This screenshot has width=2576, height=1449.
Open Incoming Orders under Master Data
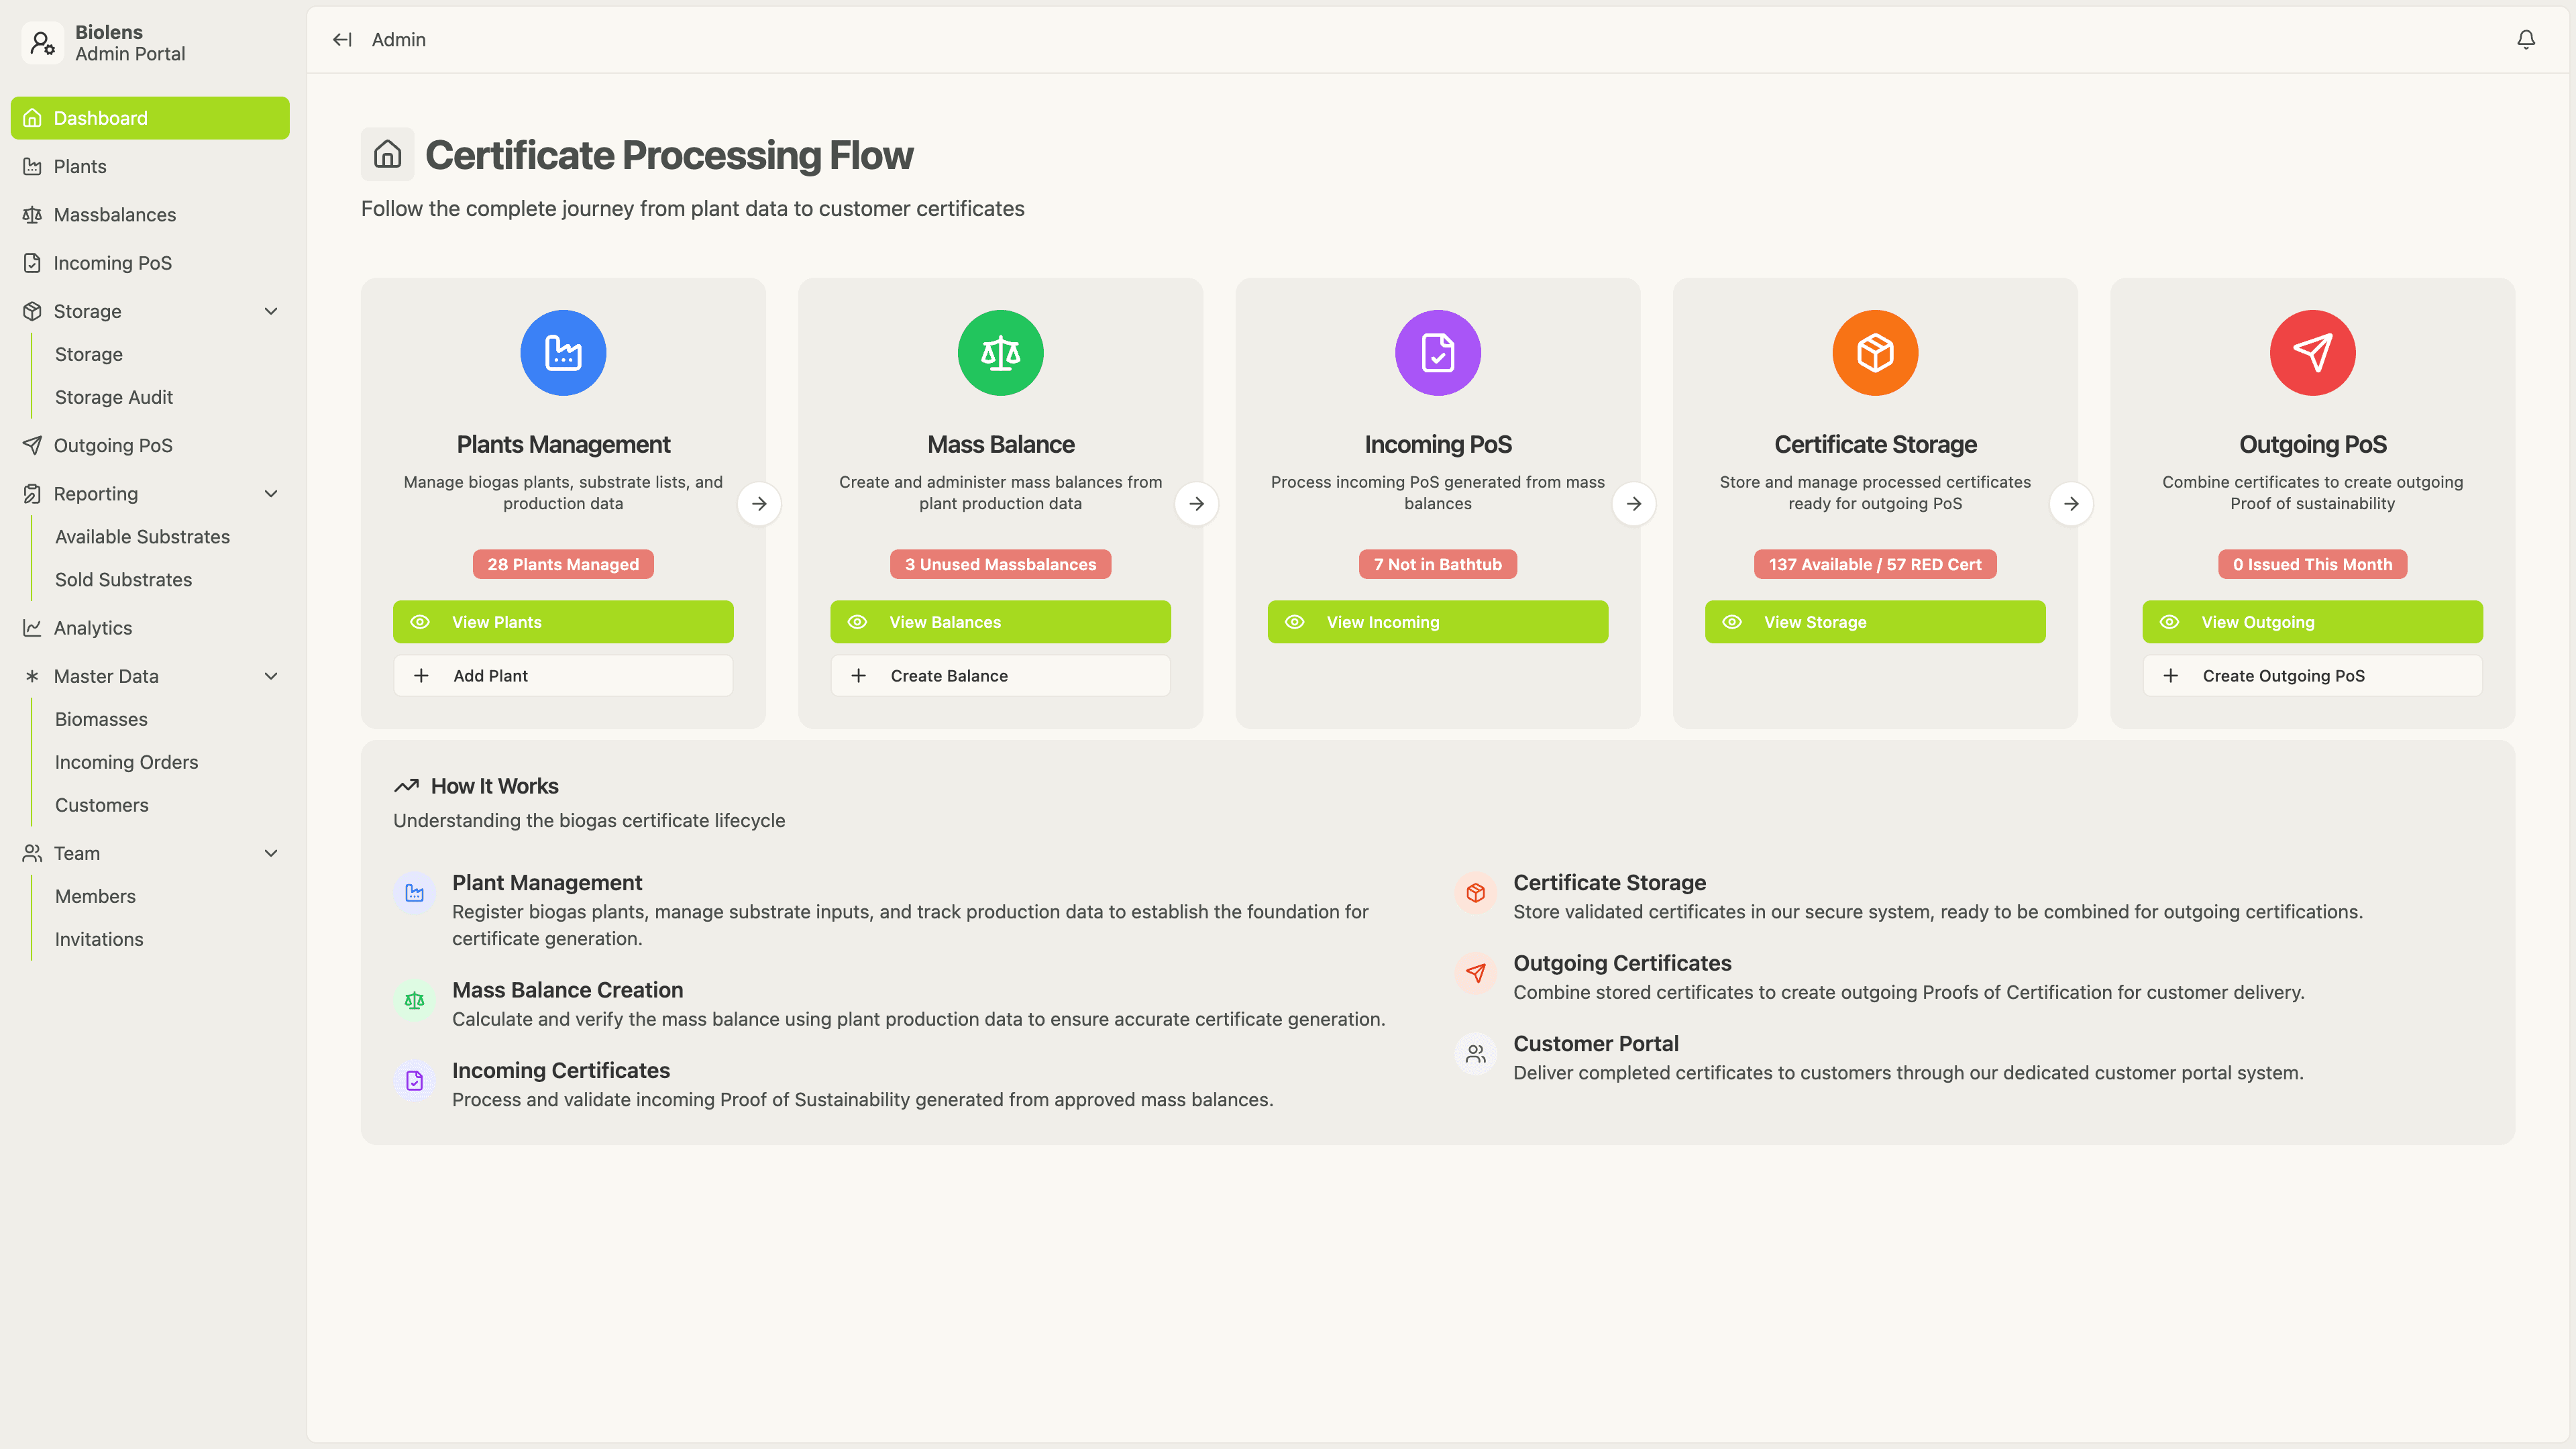coord(126,761)
